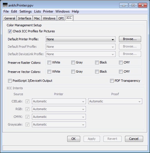Open the Help menu
The height and width of the screenshot is (153, 150).
tap(75, 11)
